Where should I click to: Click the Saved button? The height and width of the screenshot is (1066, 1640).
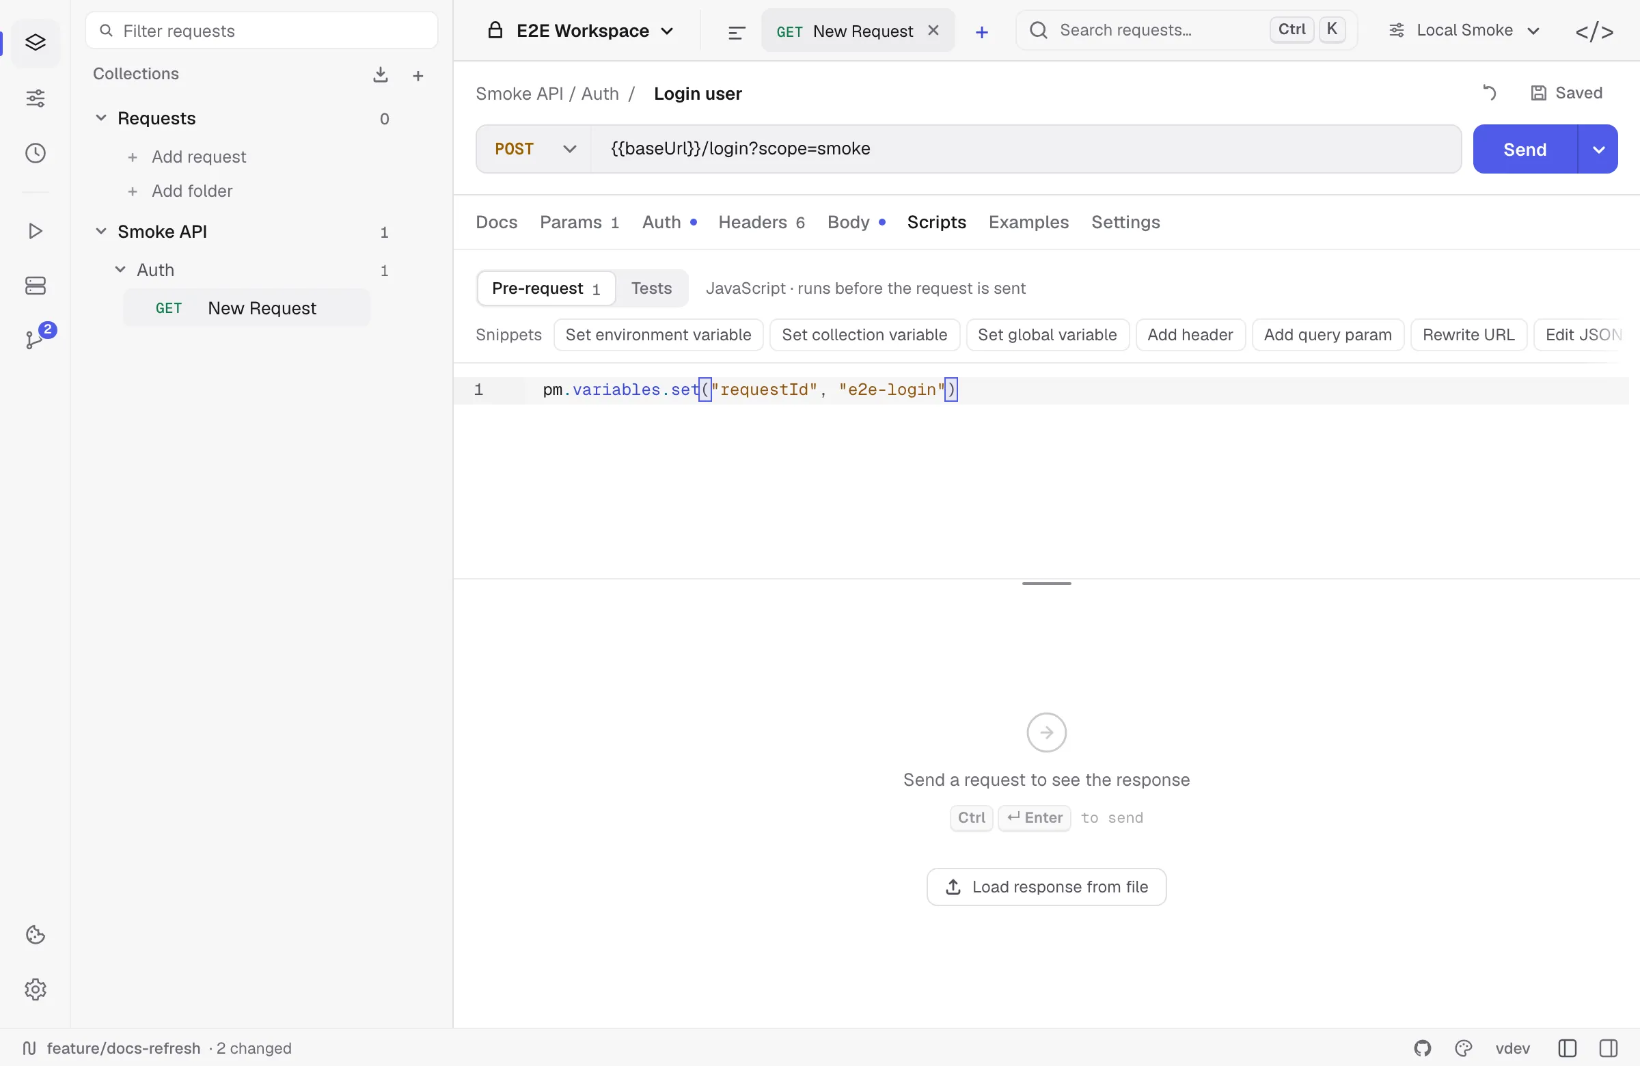1566,92
